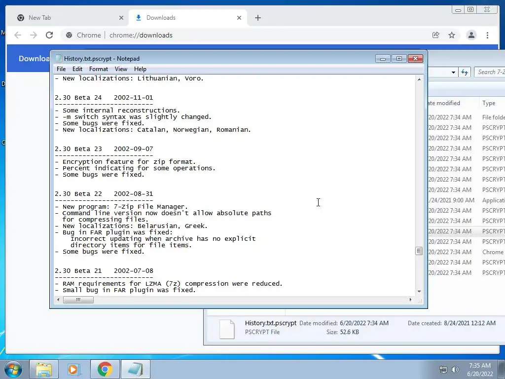505x379 pixels.
Task: Click the '2.30 Beta 22' heading line
Action: [104, 193]
